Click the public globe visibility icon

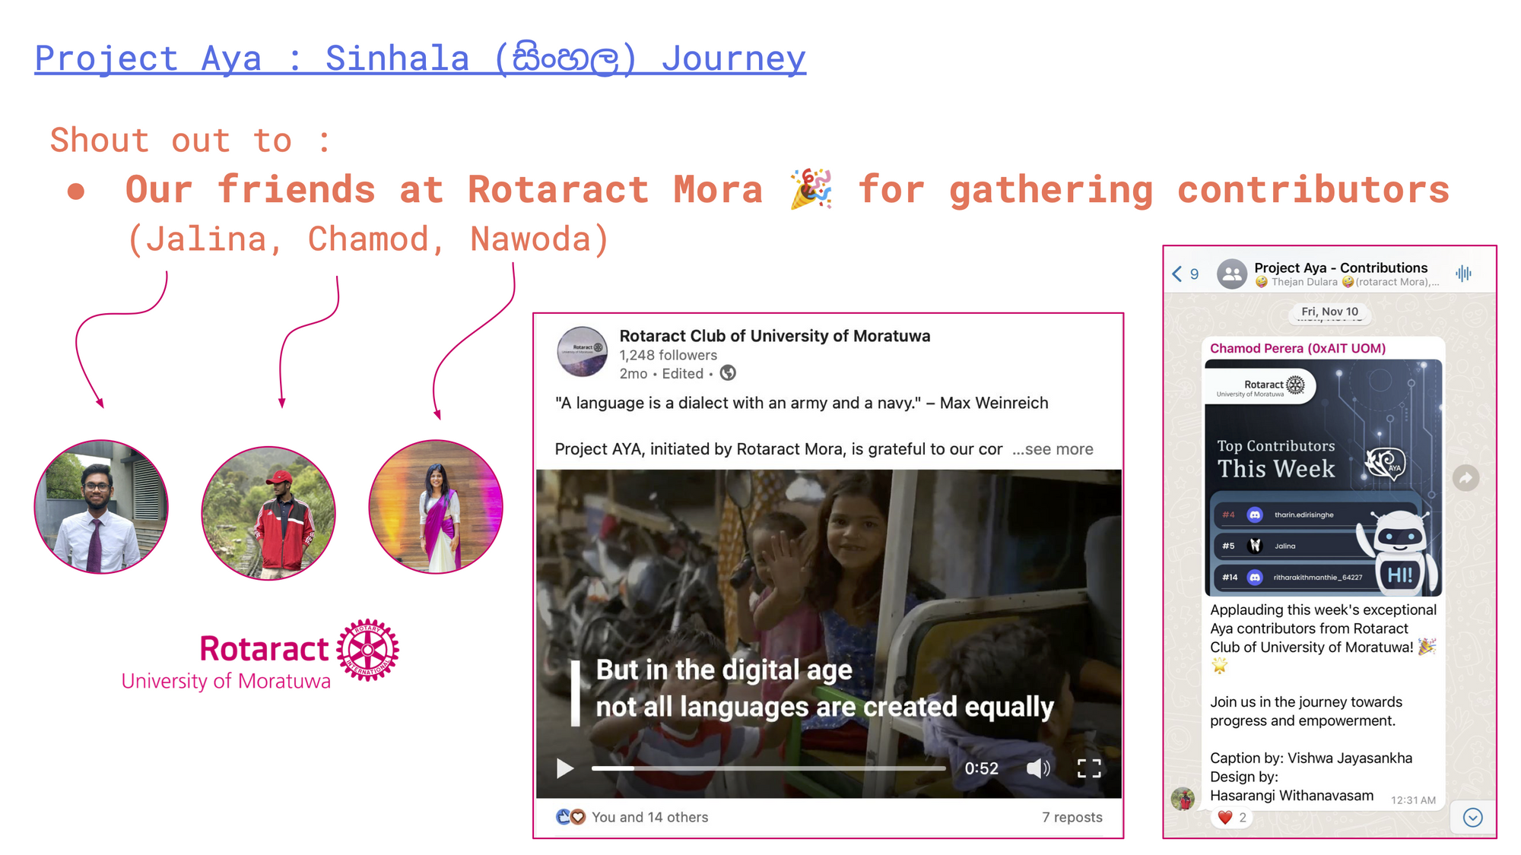click(728, 373)
